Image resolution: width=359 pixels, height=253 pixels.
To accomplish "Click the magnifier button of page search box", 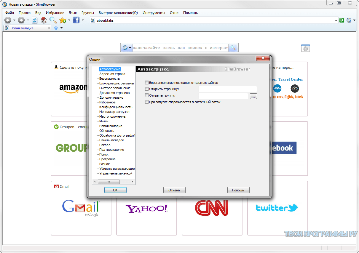I will (233, 48).
